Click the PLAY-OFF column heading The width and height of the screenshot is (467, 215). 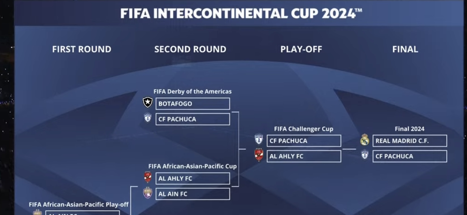point(301,49)
